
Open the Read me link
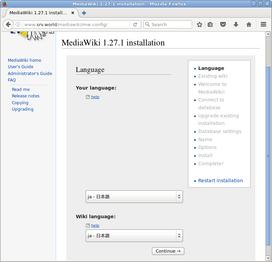coord(21,90)
